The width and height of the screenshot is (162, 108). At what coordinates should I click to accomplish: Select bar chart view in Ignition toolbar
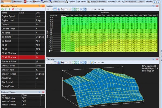point(59,9)
